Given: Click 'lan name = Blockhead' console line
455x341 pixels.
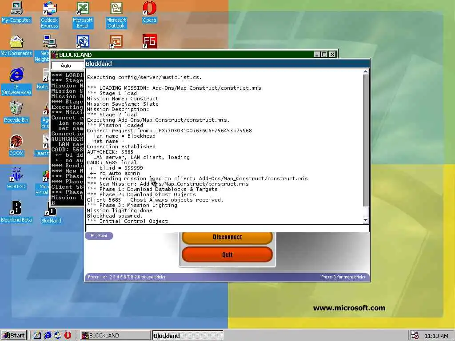Looking at the screenshot, I should click(x=124, y=136).
